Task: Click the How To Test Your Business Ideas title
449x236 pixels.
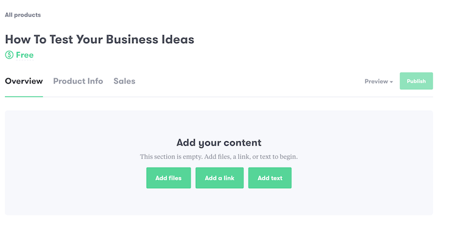Action: (99, 40)
